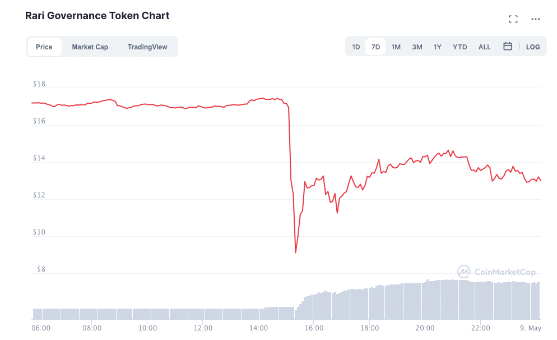Open the TradingView tab
This screenshot has width=557, height=340.
tap(147, 47)
